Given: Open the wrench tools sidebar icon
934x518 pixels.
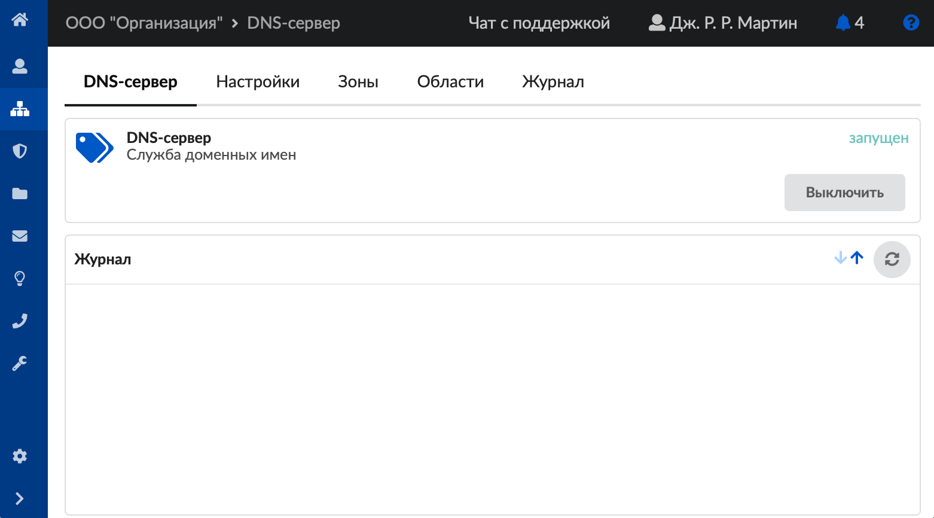Looking at the screenshot, I should [x=20, y=363].
